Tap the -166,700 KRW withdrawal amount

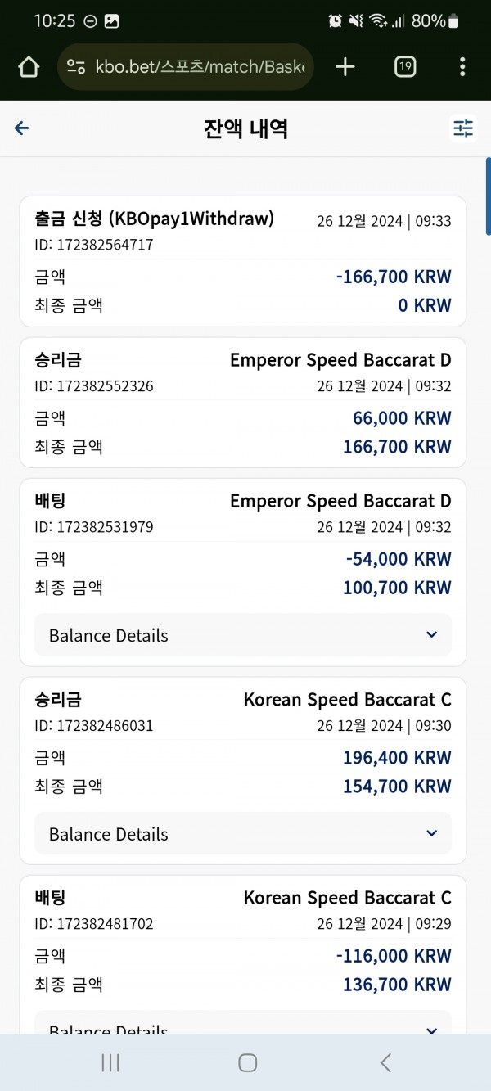(x=394, y=277)
